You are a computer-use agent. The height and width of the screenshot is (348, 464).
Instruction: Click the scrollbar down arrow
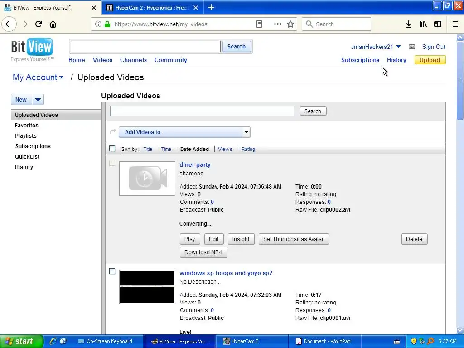point(460,330)
